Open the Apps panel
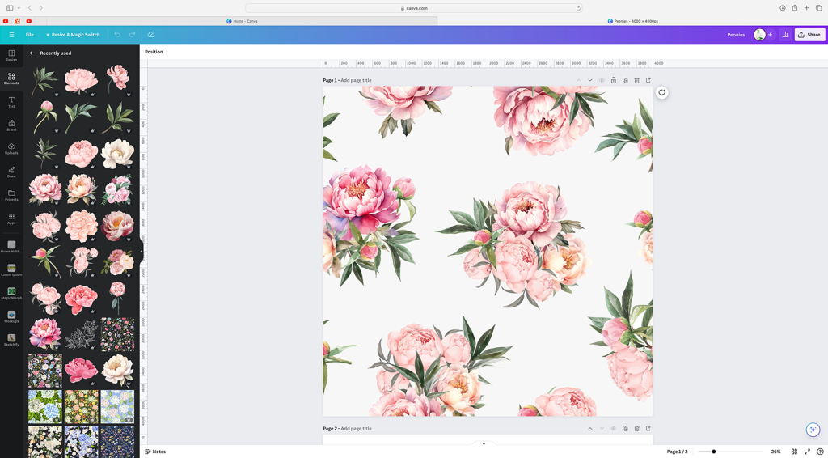The width and height of the screenshot is (828, 458). (x=11, y=218)
